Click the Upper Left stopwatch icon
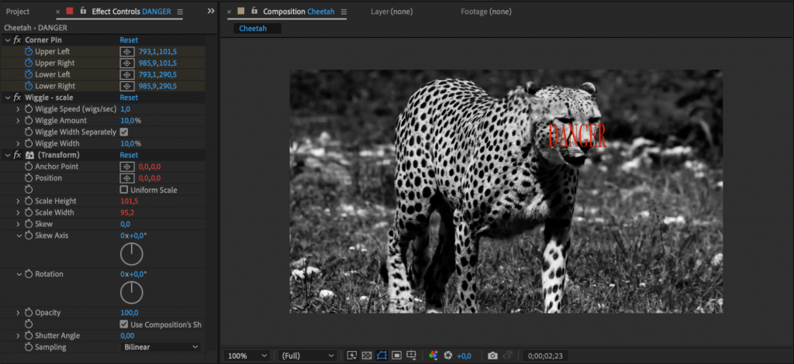Image resolution: width=794 pixels, height=364 pixels. point(29,51)
